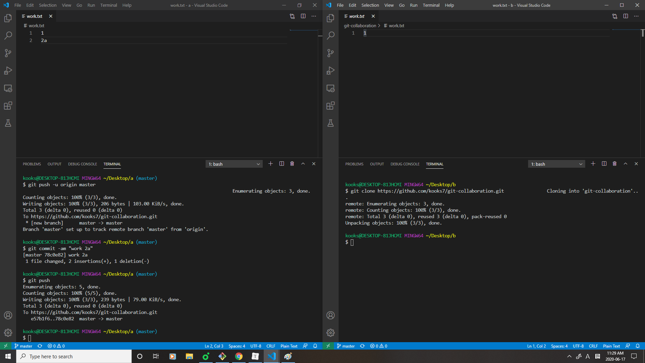Click master branch in left status bar
Image resolution: width=645 pixels, height=363 pixels.
pyautogui.click(x=23, y=346)
